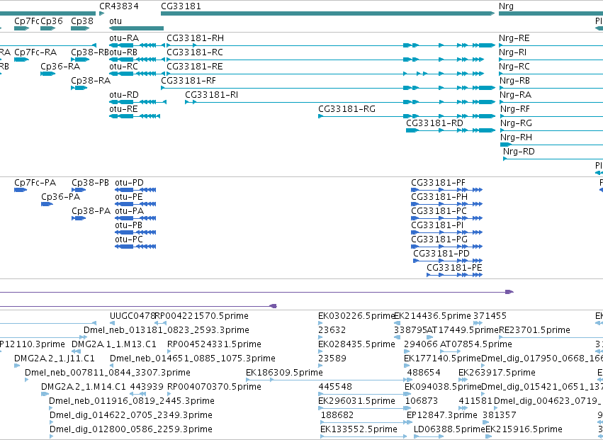Click EST EK186309.5prime

[x=284, y=373]
